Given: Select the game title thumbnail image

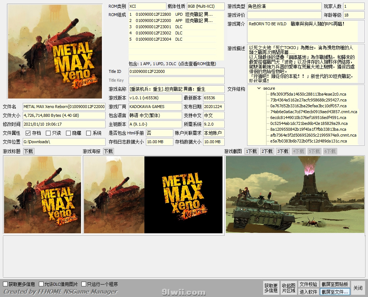Looking at the screenshot, I should coord(43,195).
